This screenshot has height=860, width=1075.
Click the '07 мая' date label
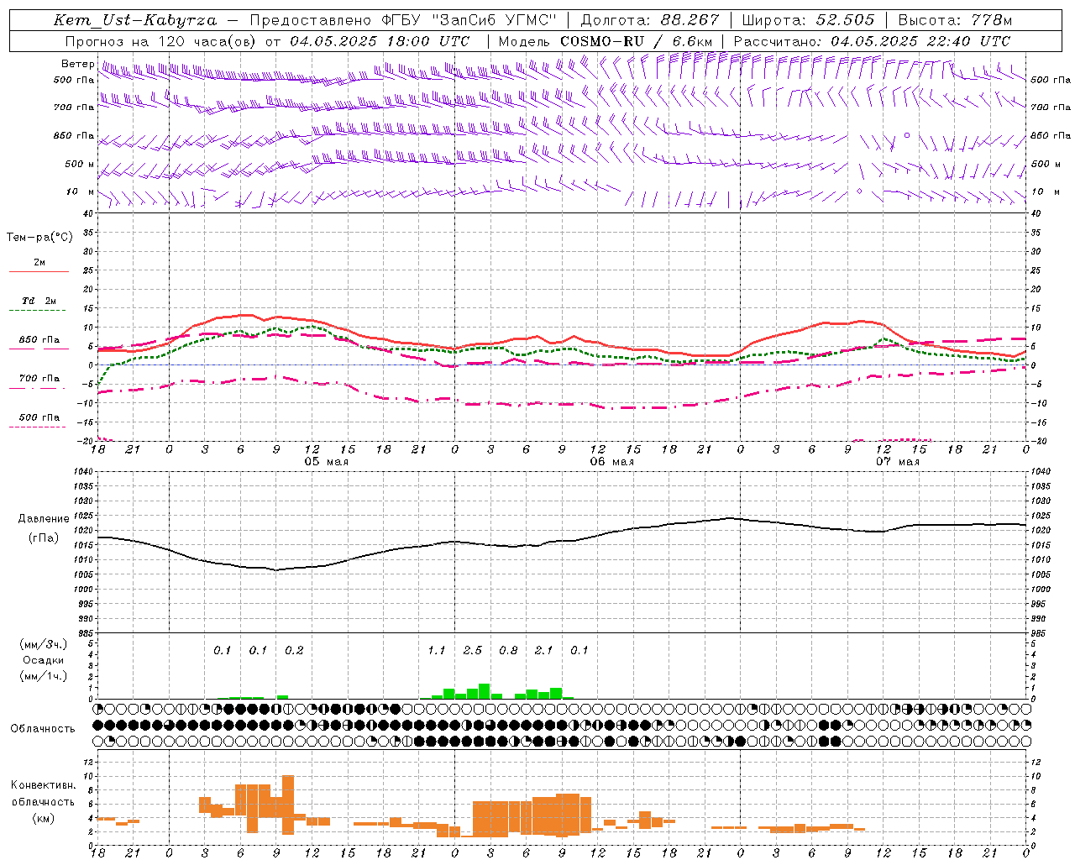[x=897, y=462]
